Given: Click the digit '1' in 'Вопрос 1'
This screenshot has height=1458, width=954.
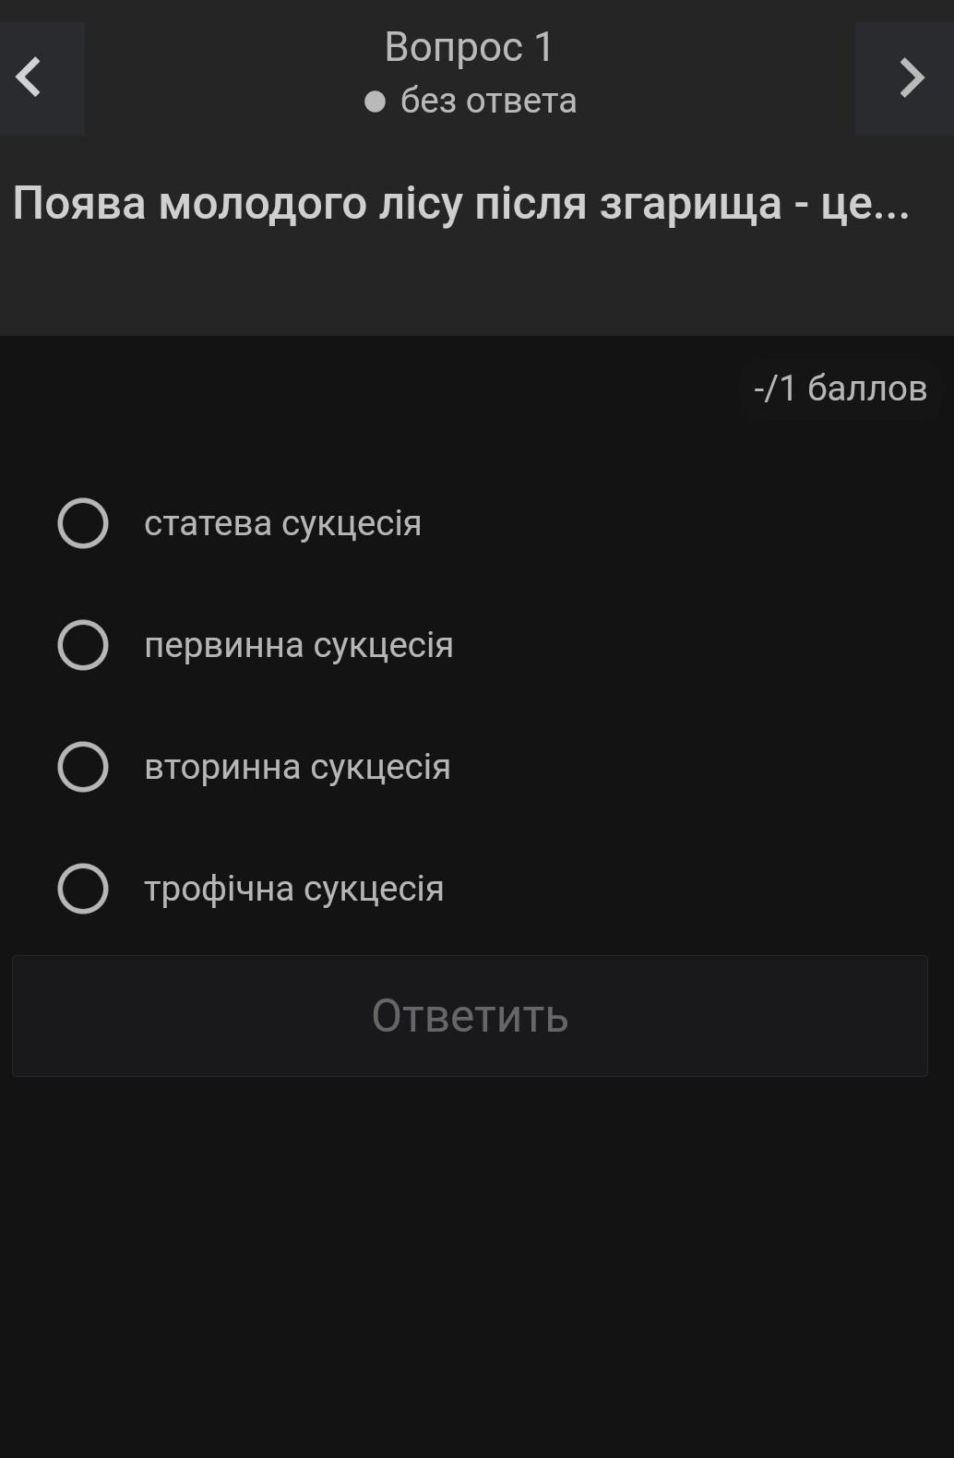Looking at the screenshot, I should click(x=543, y=47).
